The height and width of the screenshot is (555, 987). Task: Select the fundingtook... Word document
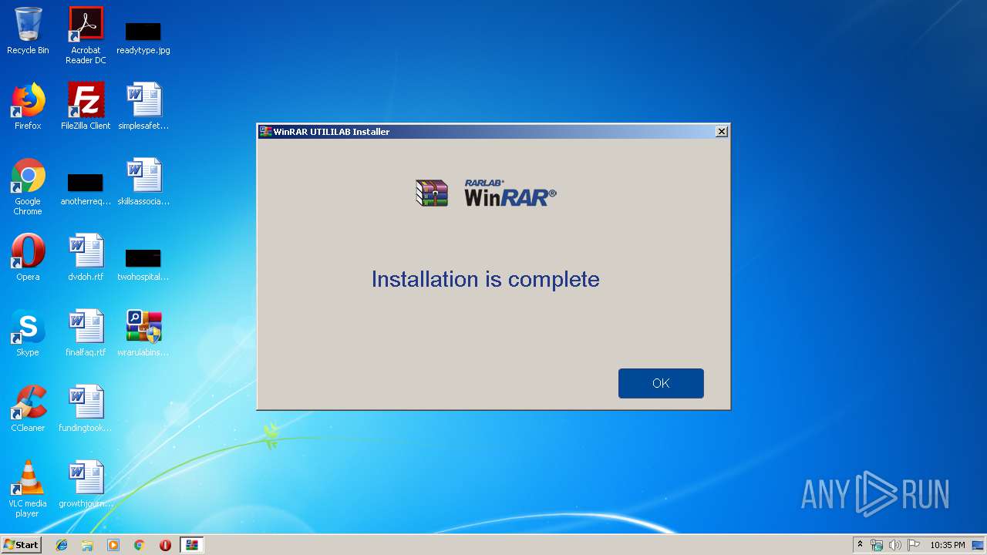(86, 409)
